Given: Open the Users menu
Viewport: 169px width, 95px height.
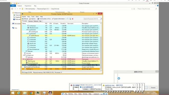Looking at the screenshot, I should click(x=37, y=17).
